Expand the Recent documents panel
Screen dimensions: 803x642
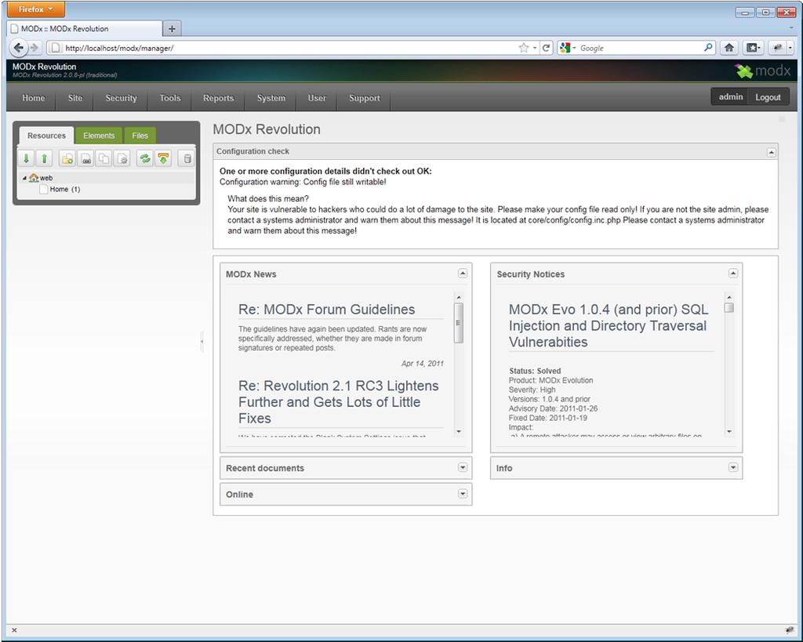(x=463, y=467)
